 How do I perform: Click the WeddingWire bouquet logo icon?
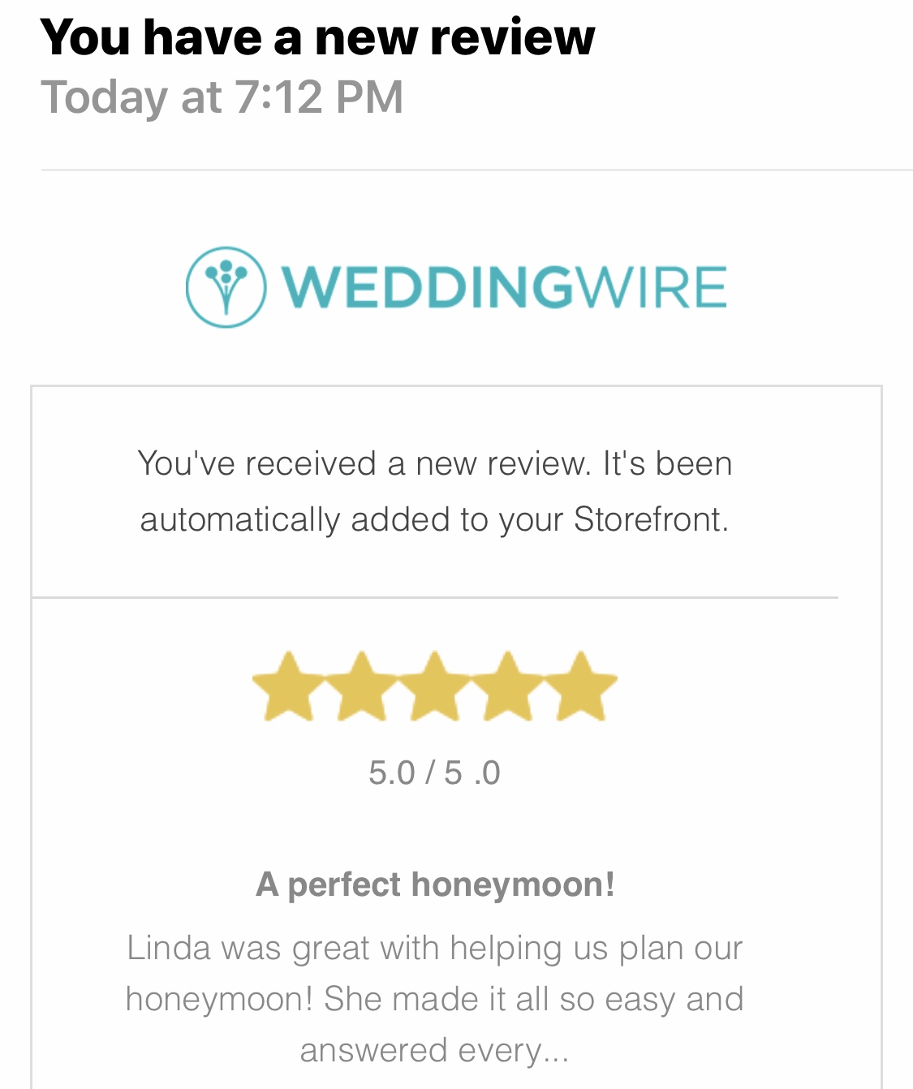226,287
